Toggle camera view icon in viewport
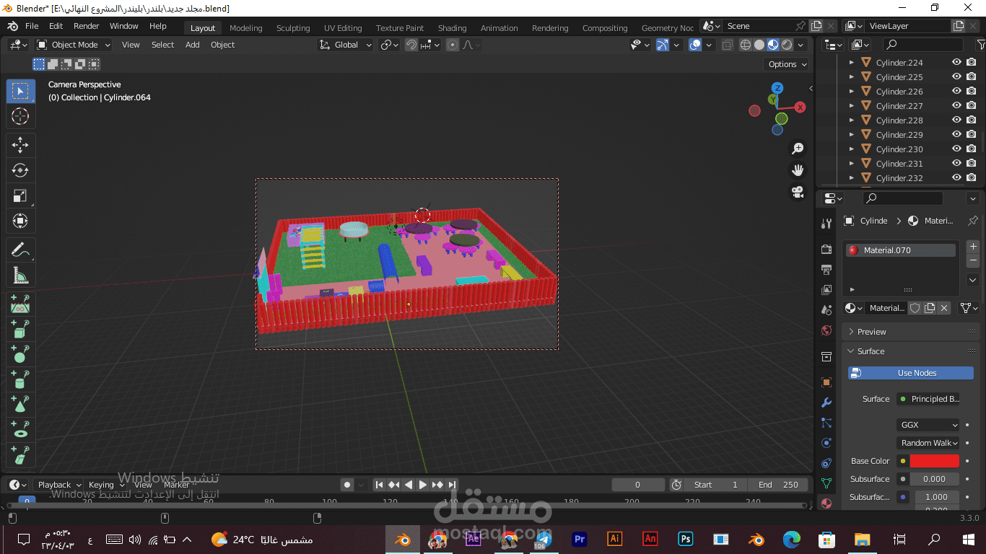Screen dimensions: 986x554 pos(798,192)
